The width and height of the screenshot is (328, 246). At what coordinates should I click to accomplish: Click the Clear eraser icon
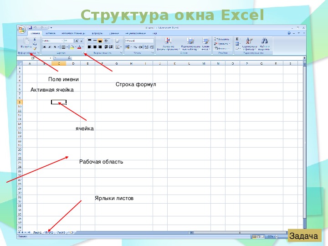click(237, 49)
